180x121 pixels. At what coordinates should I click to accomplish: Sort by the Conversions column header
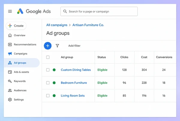[164, 57]
